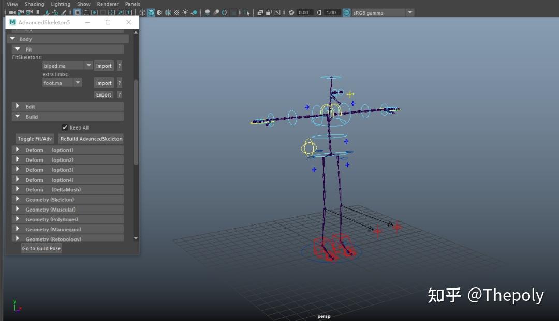Open the Shading menu
The image size is (559, 321).
coord(34,4)
